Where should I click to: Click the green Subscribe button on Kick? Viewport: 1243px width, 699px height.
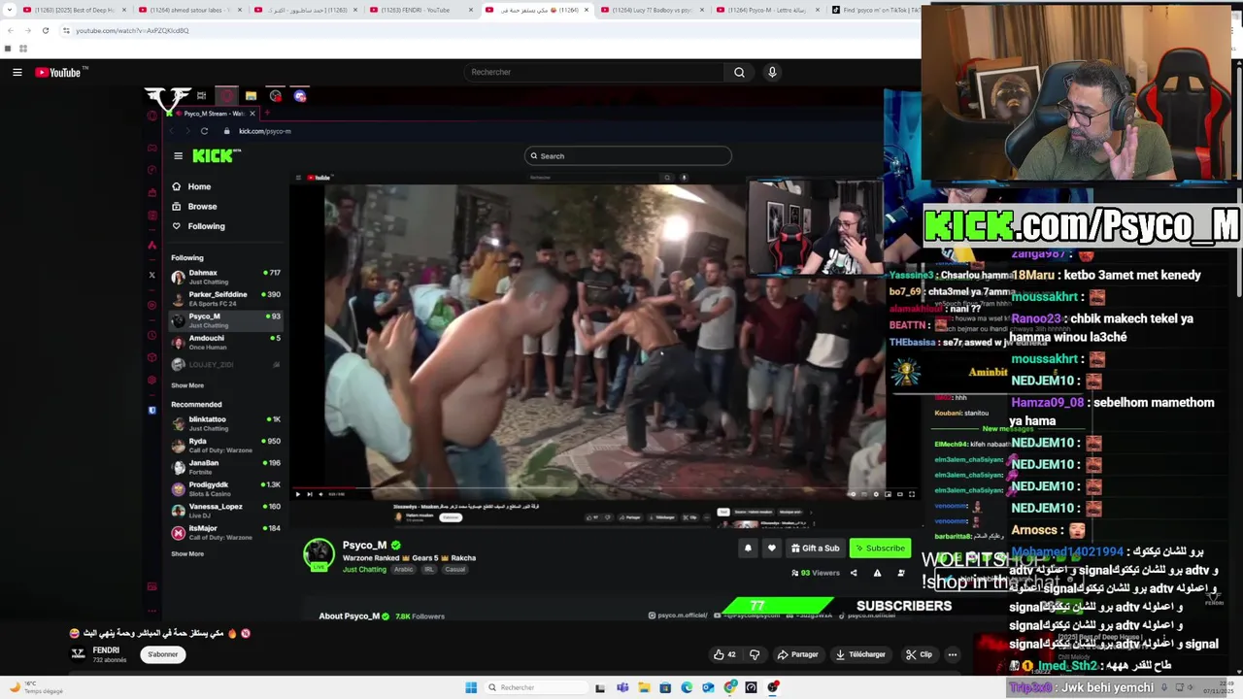click(880, 549)
